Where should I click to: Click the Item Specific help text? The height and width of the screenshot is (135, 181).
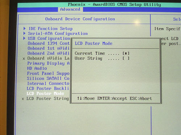pyautogui.click(x=168, y=29)
